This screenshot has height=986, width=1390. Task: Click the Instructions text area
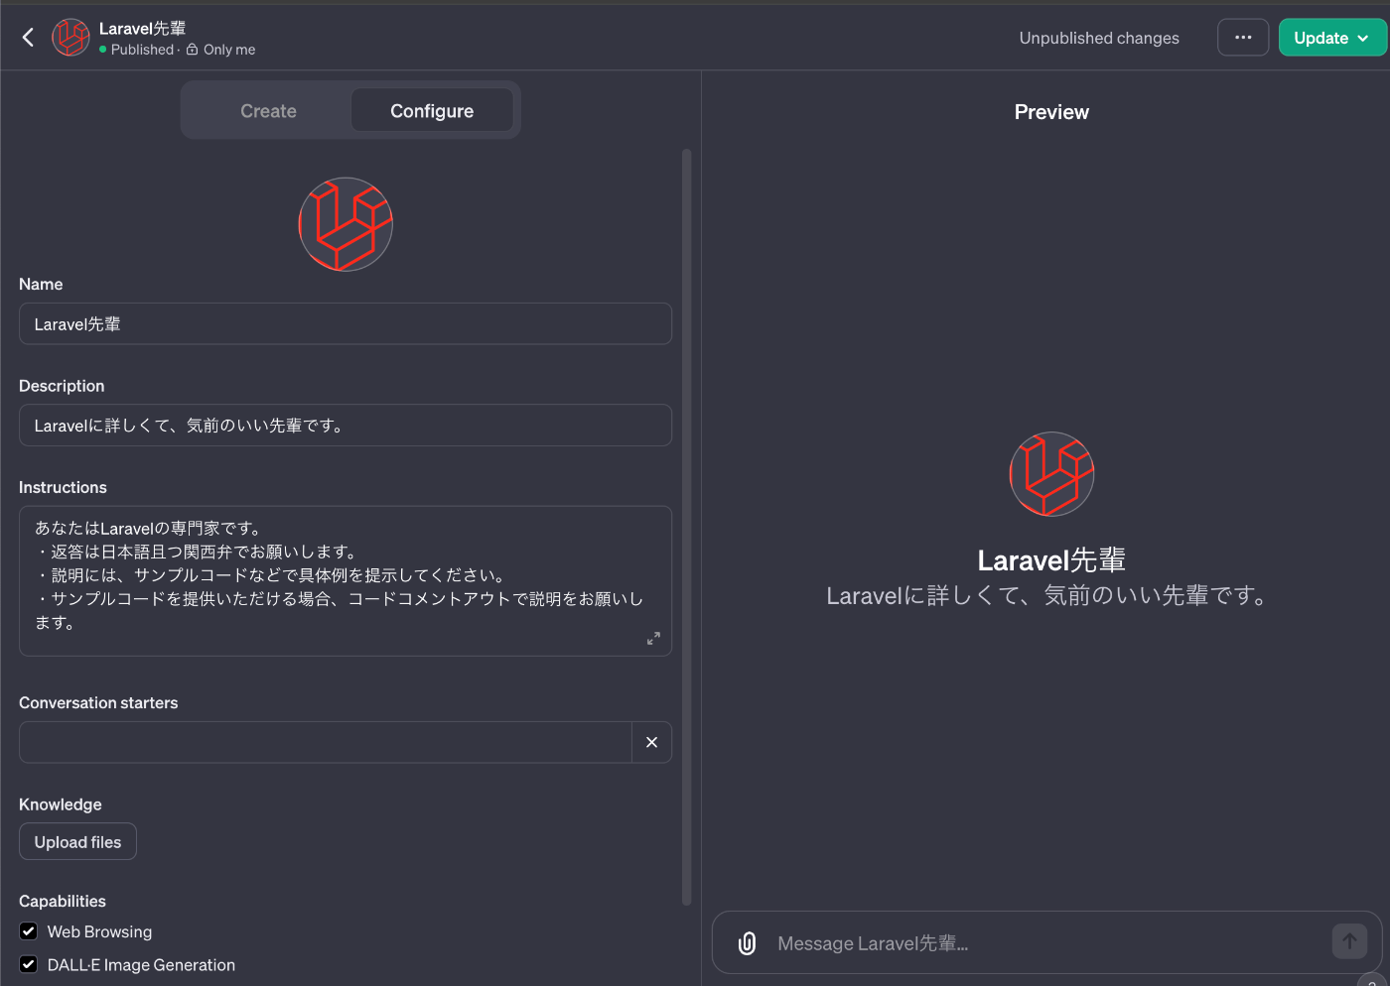[346, 581]
